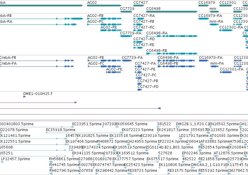Open the EK197406.5prime EST label
This screenshot has width=248, height=175.
coord(81,142)
